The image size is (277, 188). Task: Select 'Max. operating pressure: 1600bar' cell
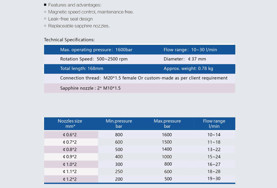pos(96,50)
